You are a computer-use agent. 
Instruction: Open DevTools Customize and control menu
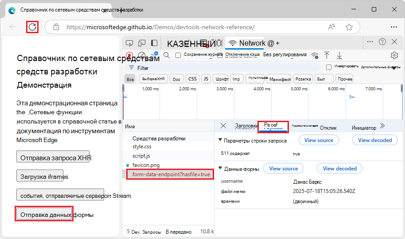(x=370, y=42)
